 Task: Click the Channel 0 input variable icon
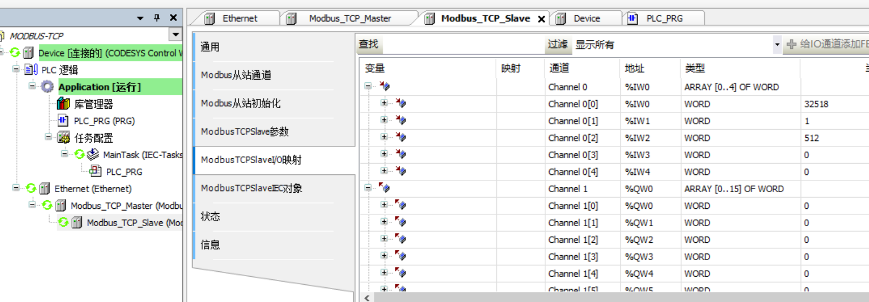coord(385,87)
